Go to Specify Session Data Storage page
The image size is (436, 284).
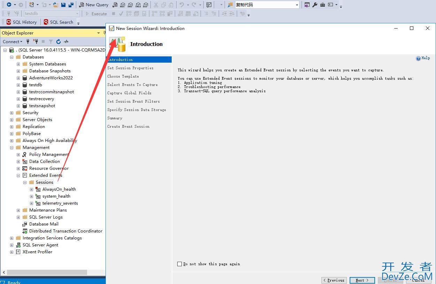point(137,110)
